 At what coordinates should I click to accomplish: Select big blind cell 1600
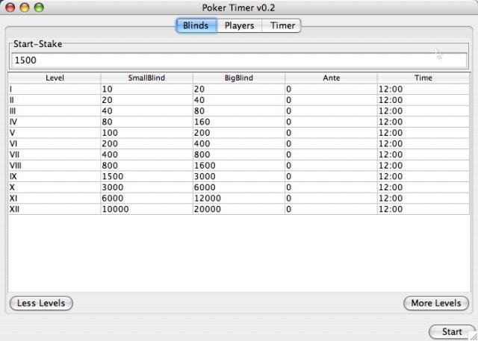239,166
